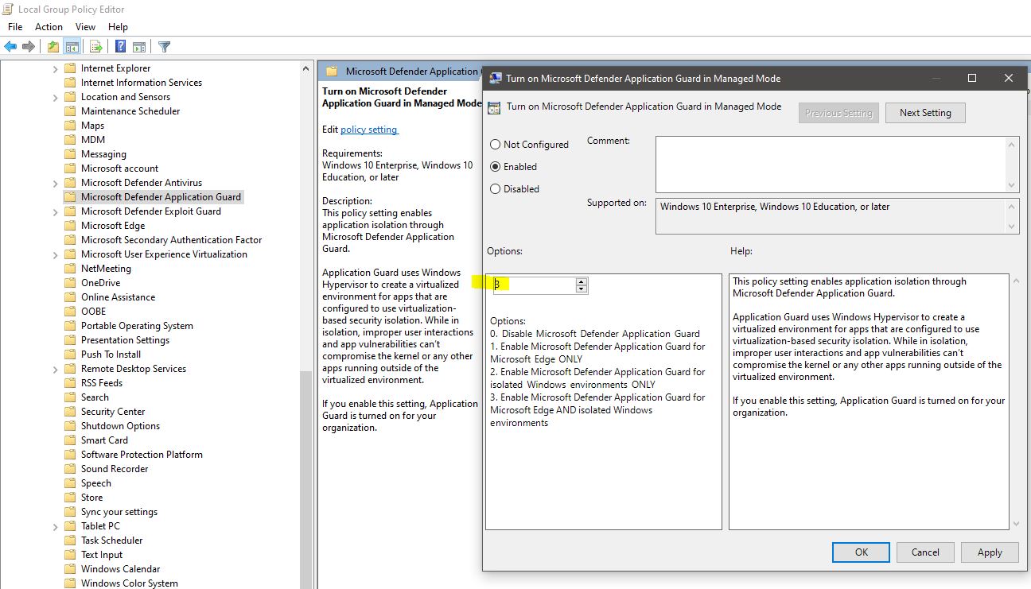Open Help using the question mark icon

(x=120, y=46)
